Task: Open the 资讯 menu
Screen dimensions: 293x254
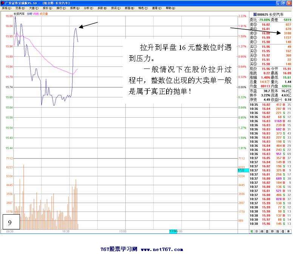Action: coord(114,8)
